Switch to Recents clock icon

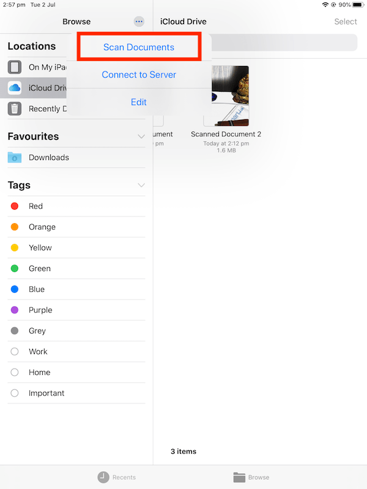point(103,477)
